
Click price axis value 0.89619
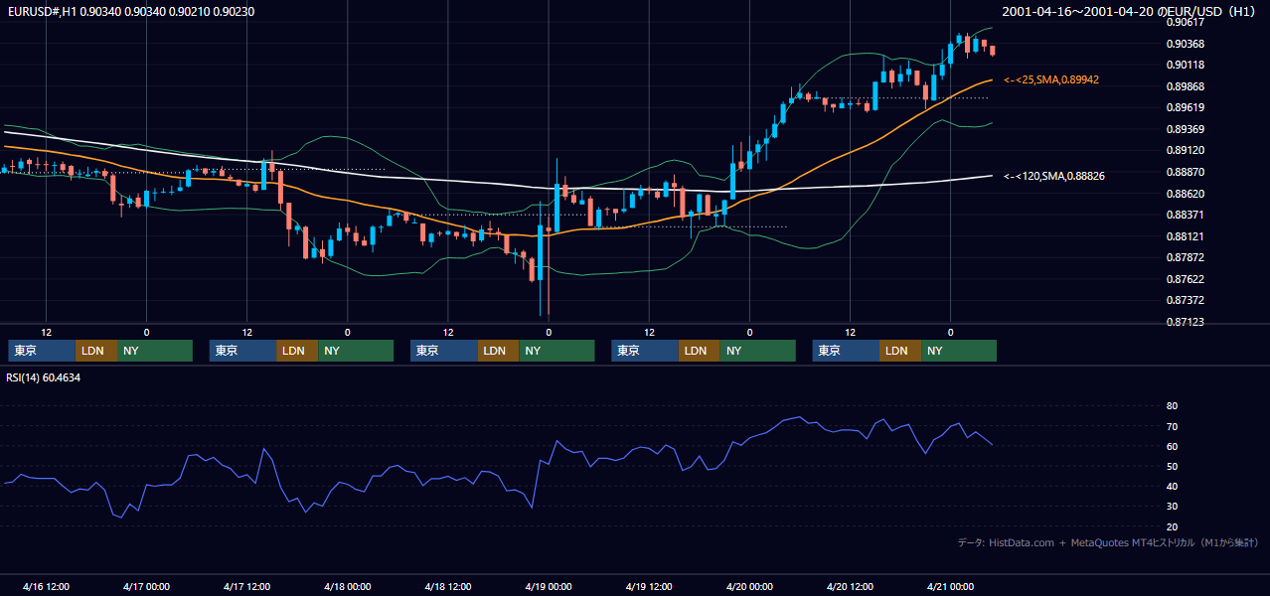[x=1185, y=107]
